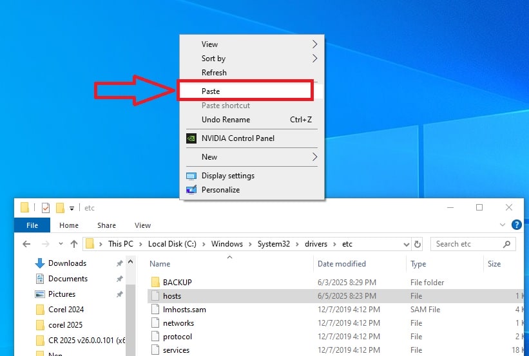Select the networks file
Screen dimensions: 529x356
coord(336,323)
